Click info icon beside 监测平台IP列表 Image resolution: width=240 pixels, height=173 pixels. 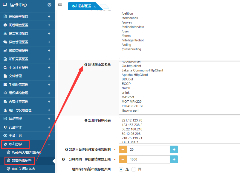tap(86, 120)
